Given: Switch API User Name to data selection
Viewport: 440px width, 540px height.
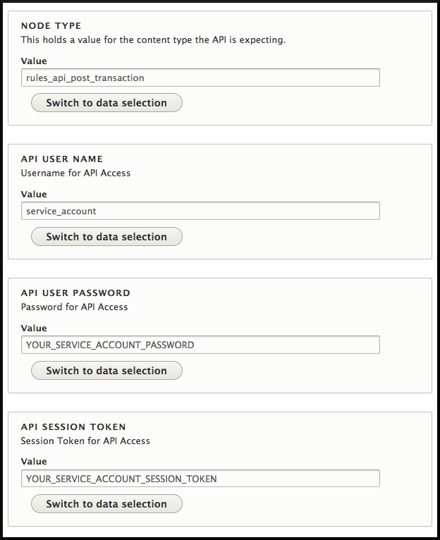Looking at the screenshot, I should pos(106,237).
